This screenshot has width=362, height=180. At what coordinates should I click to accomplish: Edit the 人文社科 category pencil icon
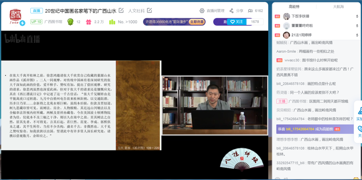[149, 10]
